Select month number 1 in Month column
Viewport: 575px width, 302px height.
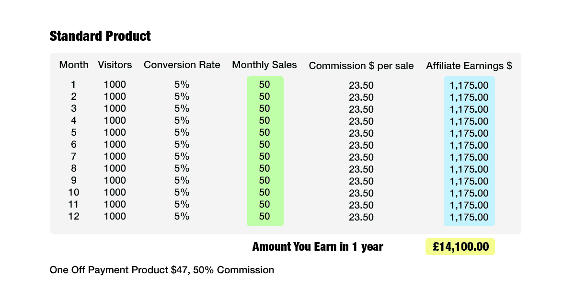(x=73, y=85)
